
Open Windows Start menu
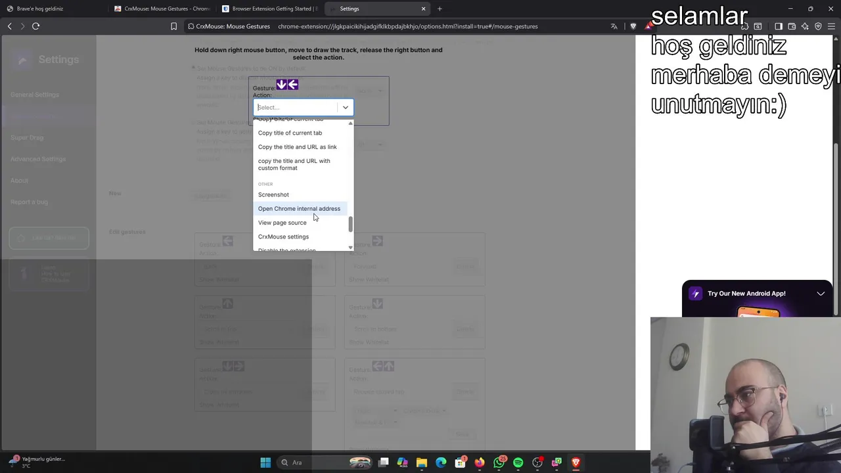265,462
